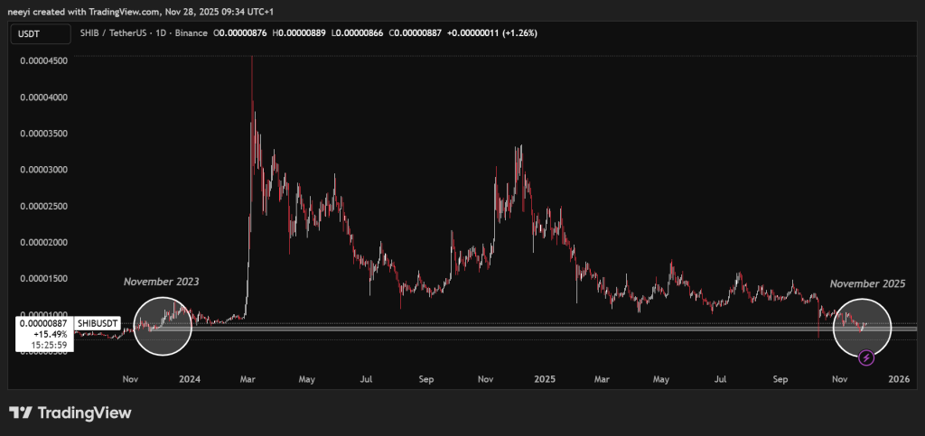The image size is (925, 436).
Task: Click the 0.00000887 current price tag
Action: pyautogui.click(x=44, y=323)
